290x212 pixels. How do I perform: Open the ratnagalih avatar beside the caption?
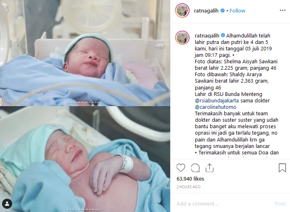(182, 38)
